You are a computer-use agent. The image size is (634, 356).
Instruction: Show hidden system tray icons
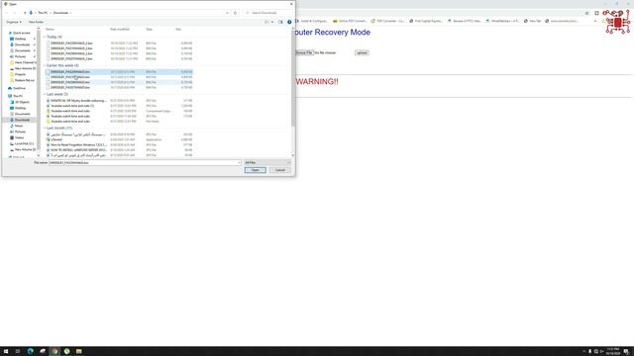(583, 352)
